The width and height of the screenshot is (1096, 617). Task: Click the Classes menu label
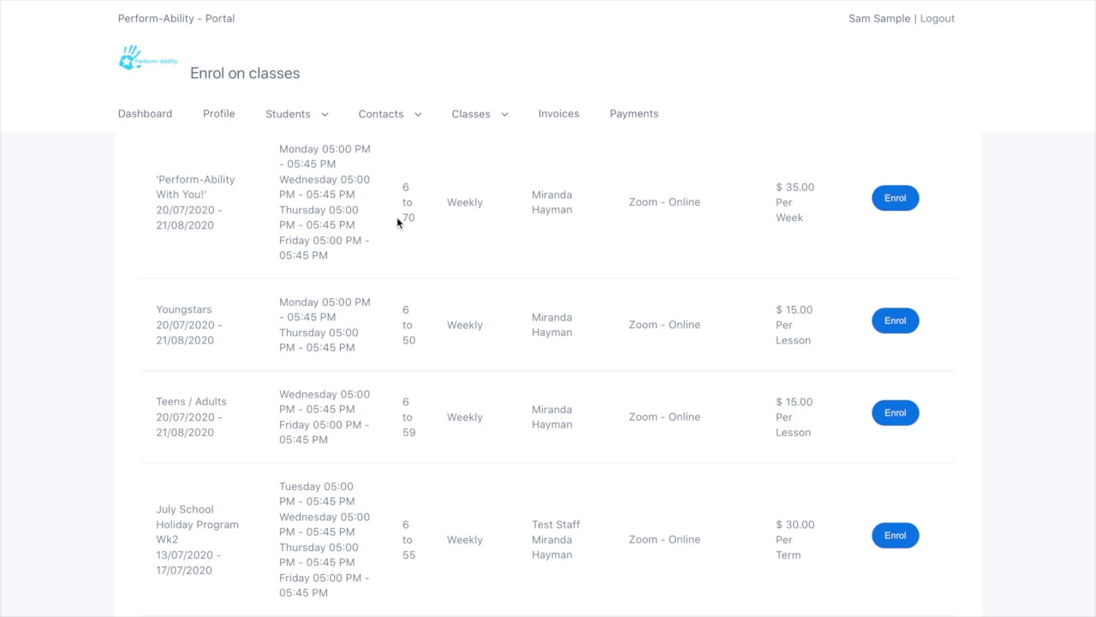click(471, 114)
